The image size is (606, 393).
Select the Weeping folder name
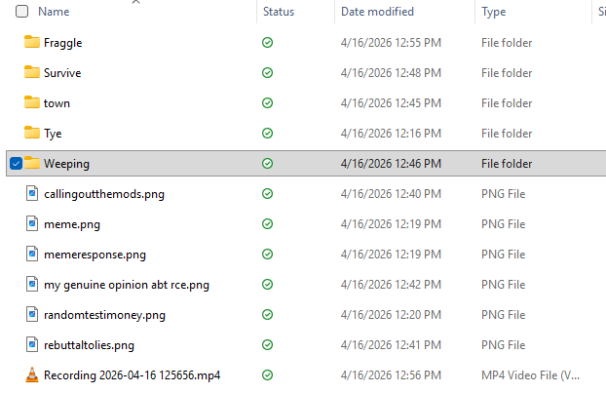[x=66, y=164]
